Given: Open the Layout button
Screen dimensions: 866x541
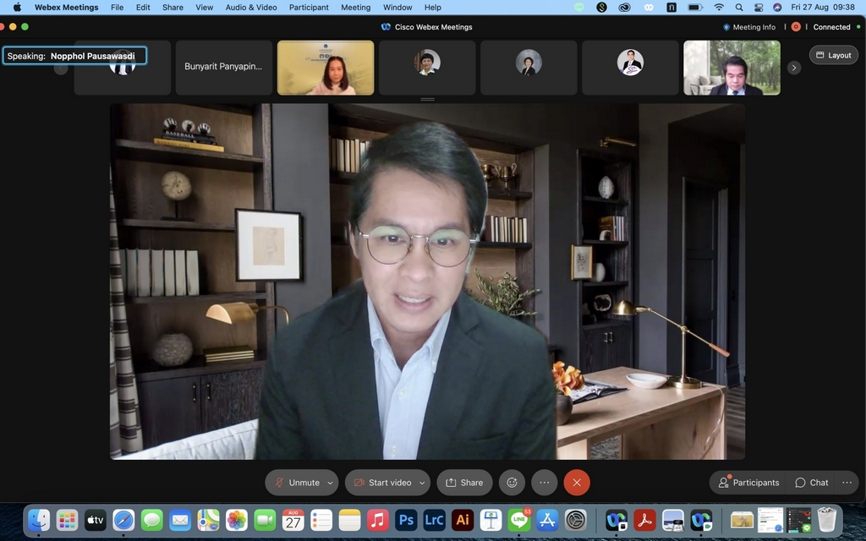Looking at the screenshot, I should coord(833,55).
